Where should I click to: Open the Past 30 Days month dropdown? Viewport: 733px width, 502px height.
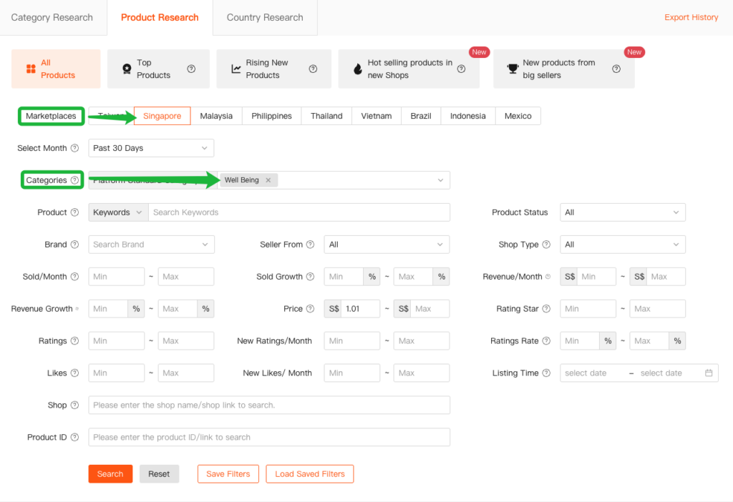click(151, 148)
